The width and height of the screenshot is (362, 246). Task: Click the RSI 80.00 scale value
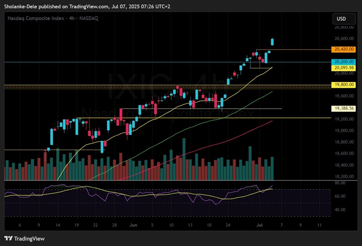[x=340, y=183]
